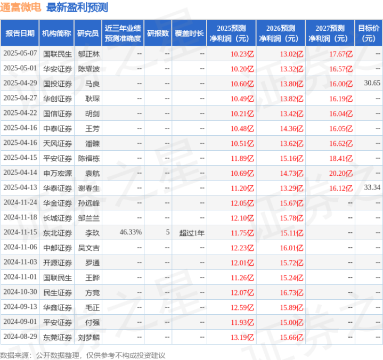Select the date 2025-05-01
The width and height of the screenshot is (383, 360).
tap(20, 68)
